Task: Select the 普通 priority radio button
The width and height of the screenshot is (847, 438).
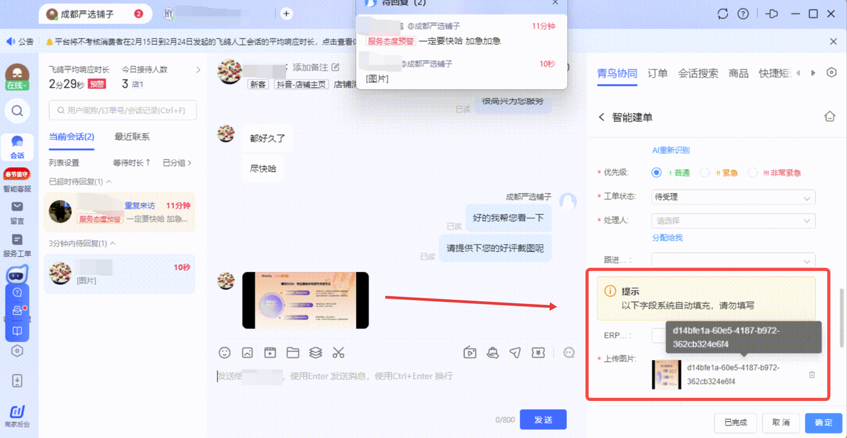Action: [656, 172]
